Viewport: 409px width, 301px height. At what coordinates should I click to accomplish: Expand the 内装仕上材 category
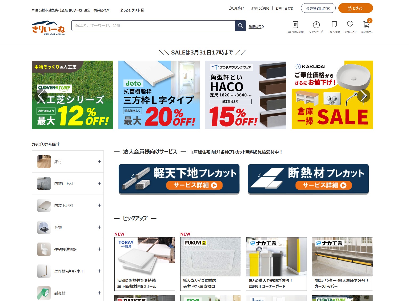click(99, 183)
